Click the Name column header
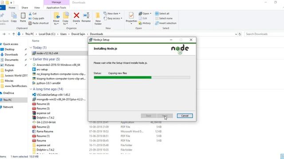The height and width of the screenshot is (159, 284). pos(35,41)
